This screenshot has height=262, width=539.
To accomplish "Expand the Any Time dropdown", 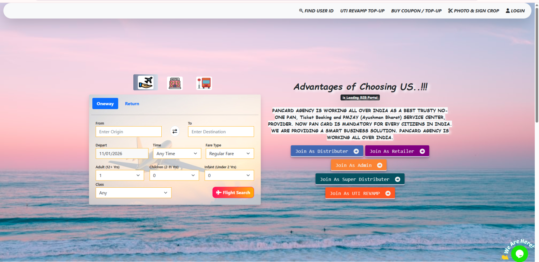I will [x=177, y=154].
